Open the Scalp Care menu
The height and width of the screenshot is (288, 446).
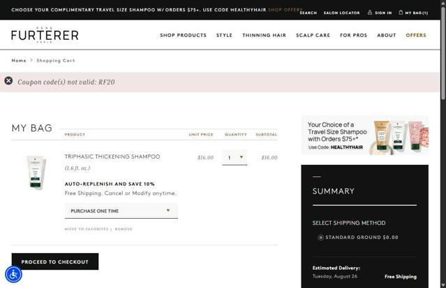(313, 36)
